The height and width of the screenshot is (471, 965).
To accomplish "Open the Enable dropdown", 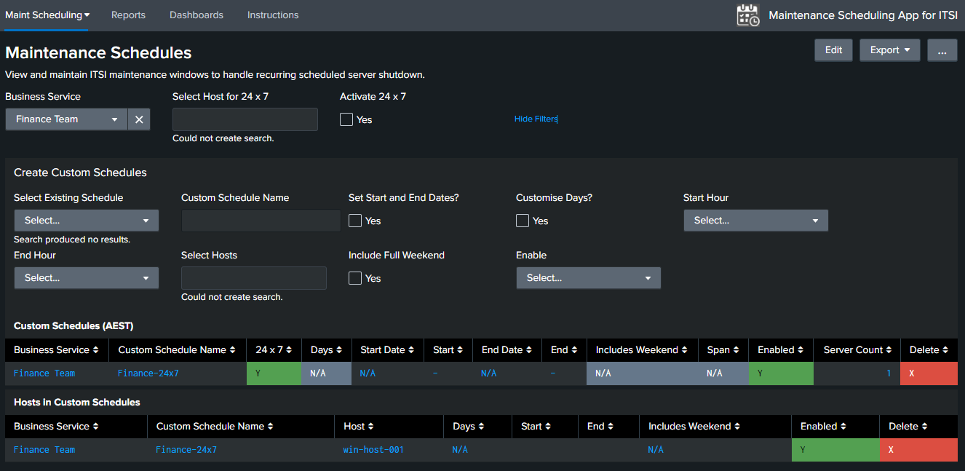I will [589, 278].
